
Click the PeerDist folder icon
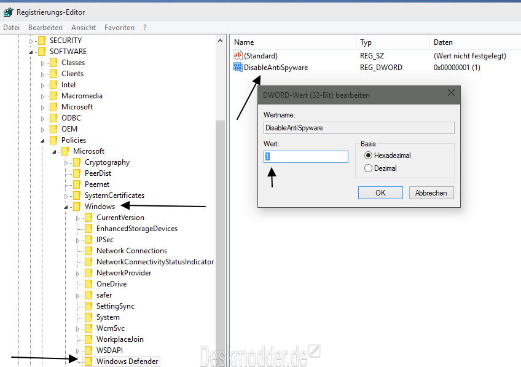click(77, 173)
